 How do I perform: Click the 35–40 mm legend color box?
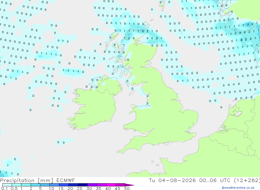(x=101, y=185)
